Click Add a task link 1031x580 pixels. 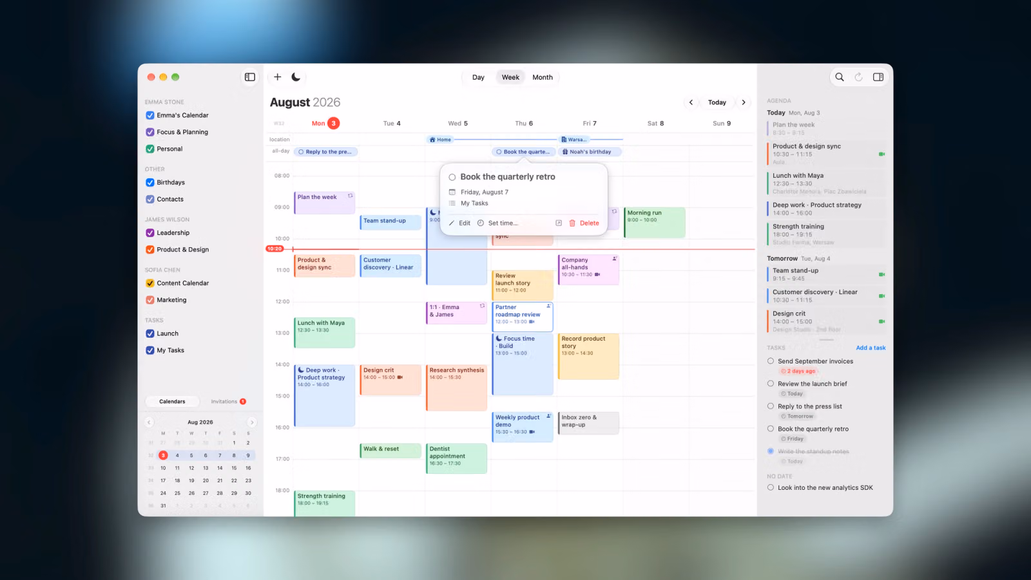[871, 348]
